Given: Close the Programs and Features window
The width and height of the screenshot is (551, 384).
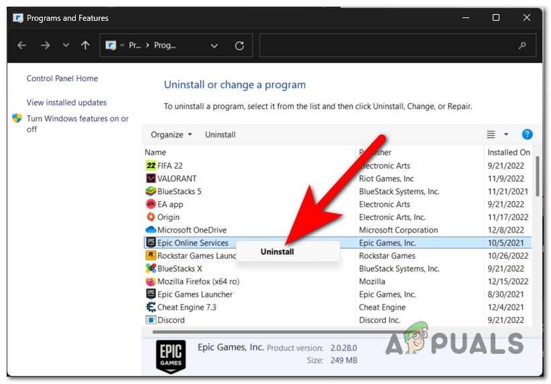Looking at the screenshot, I should point(526,17).
